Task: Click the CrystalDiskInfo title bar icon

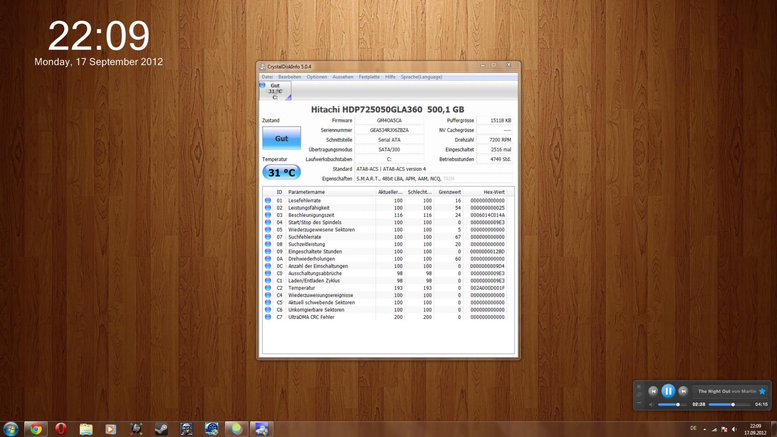Action: pyautogui.click(x=262, y=66)
